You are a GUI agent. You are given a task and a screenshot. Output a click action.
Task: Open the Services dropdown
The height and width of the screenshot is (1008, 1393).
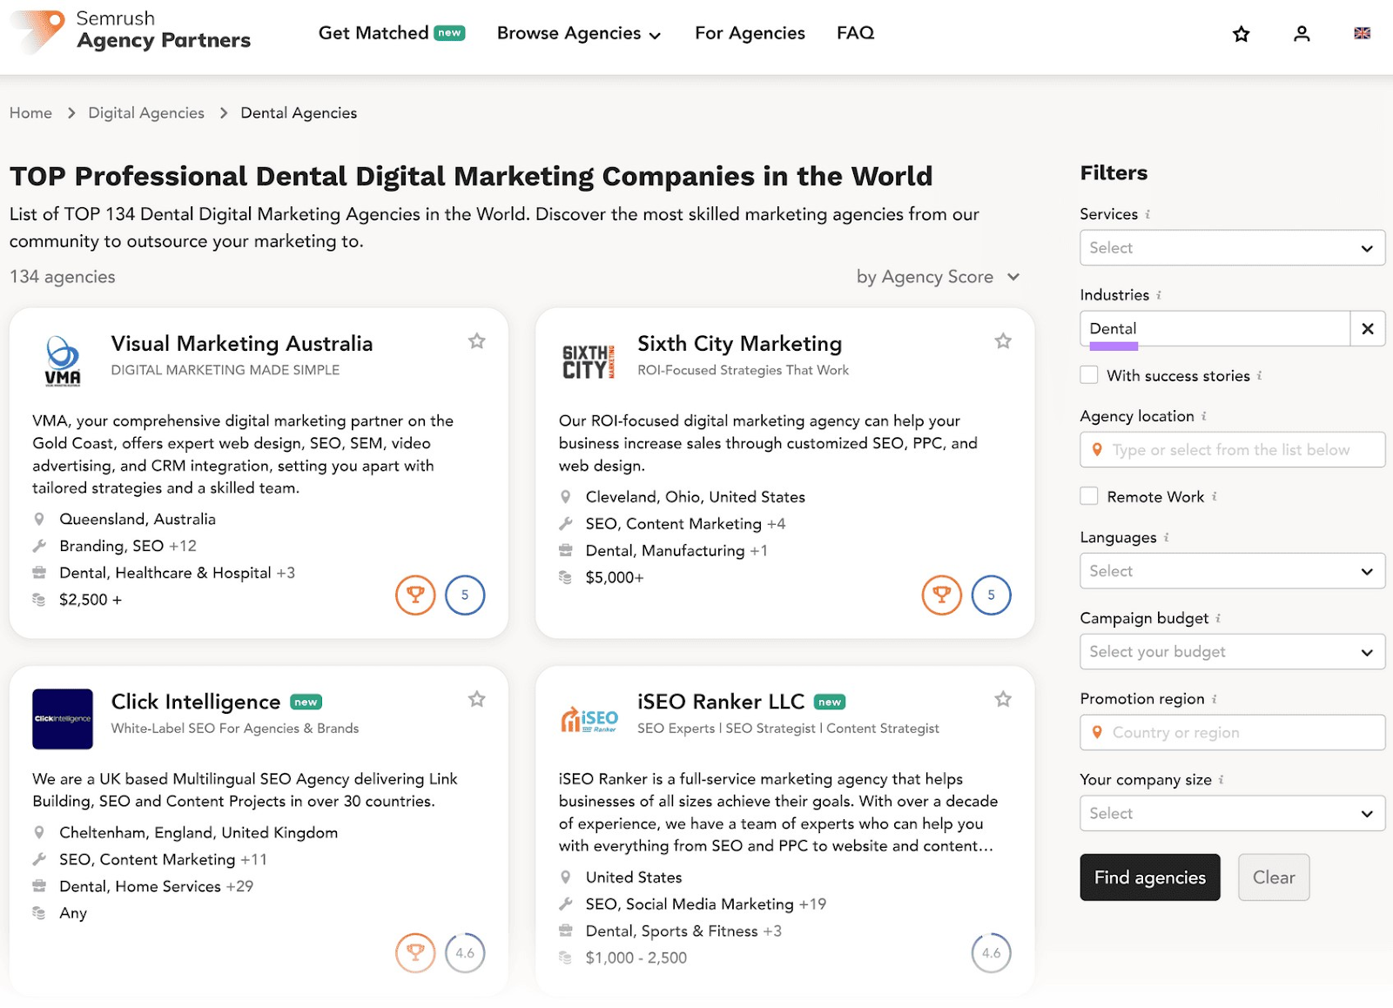pos(1231,248)
